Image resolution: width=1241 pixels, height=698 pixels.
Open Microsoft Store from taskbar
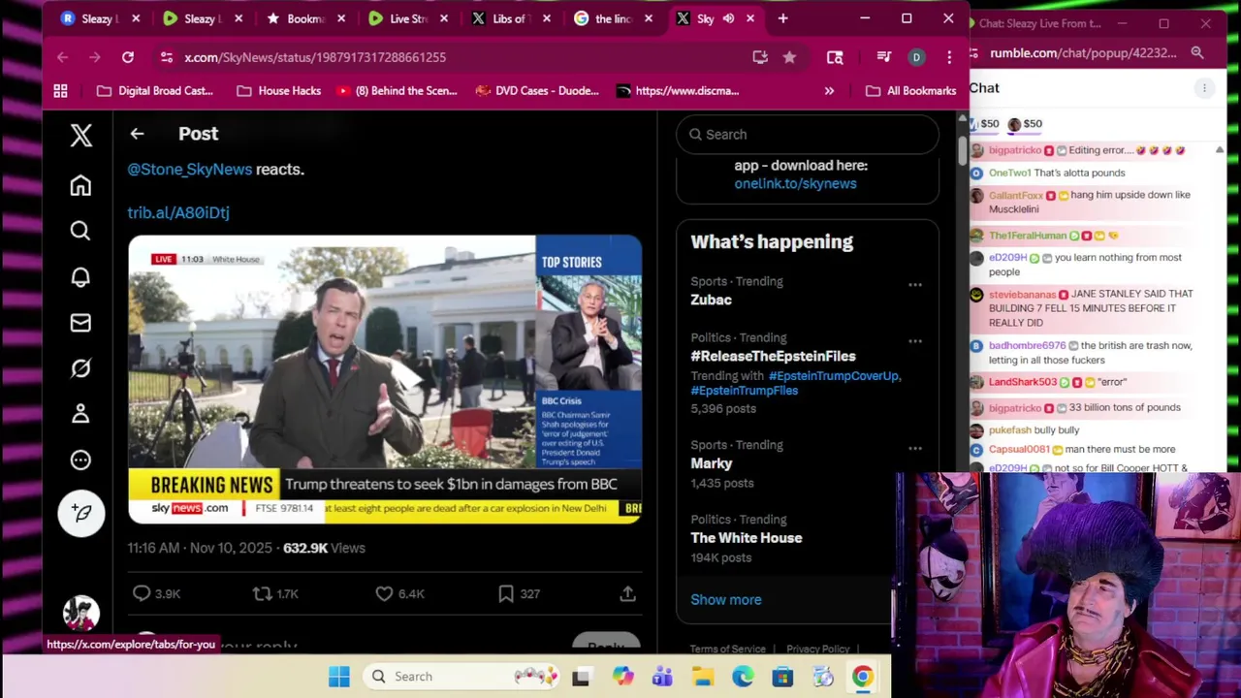(x=782, y=677)
